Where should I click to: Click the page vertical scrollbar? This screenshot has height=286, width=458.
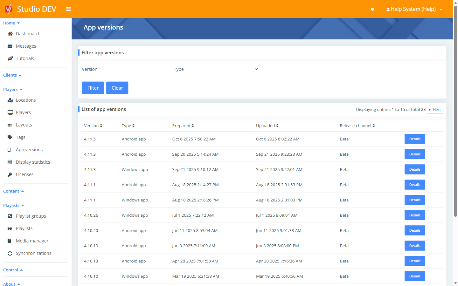coord(455,111)
